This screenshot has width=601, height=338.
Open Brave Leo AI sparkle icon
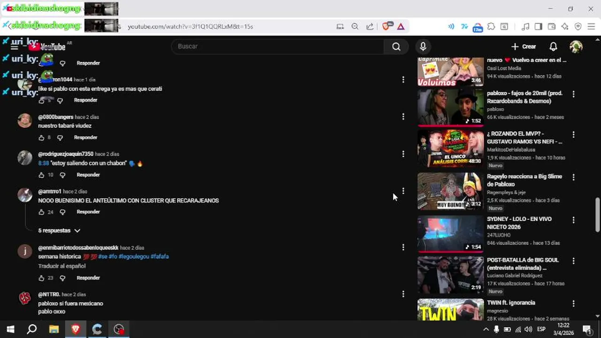pos(565,26)
